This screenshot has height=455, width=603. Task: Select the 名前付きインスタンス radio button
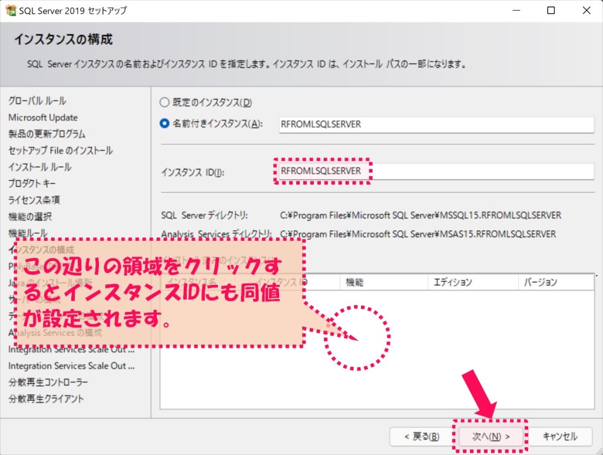[x=164, y=124]
